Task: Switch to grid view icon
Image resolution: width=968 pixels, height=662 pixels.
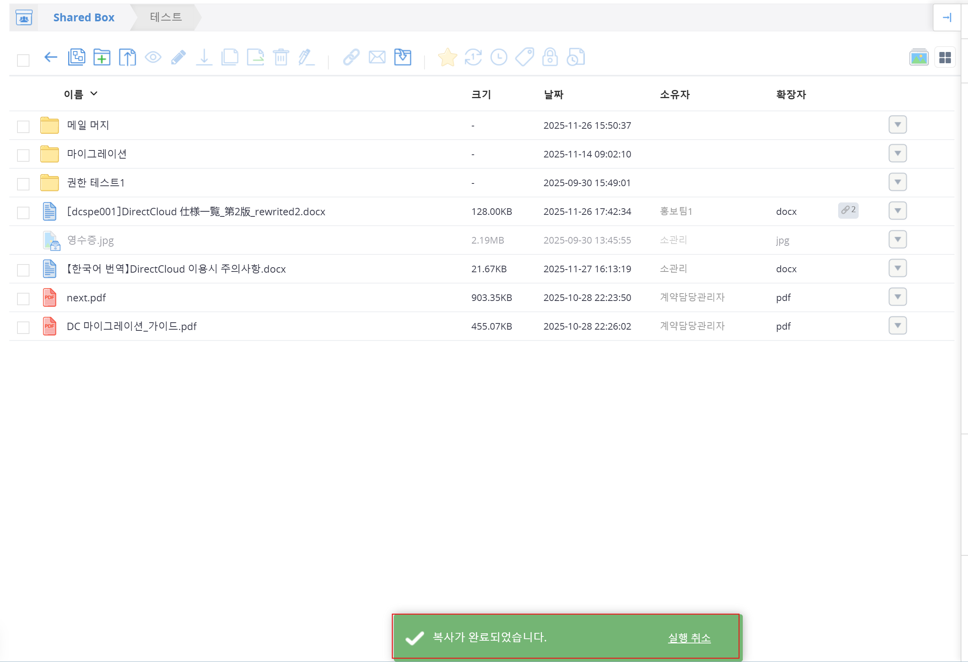Action: [945, 57]
